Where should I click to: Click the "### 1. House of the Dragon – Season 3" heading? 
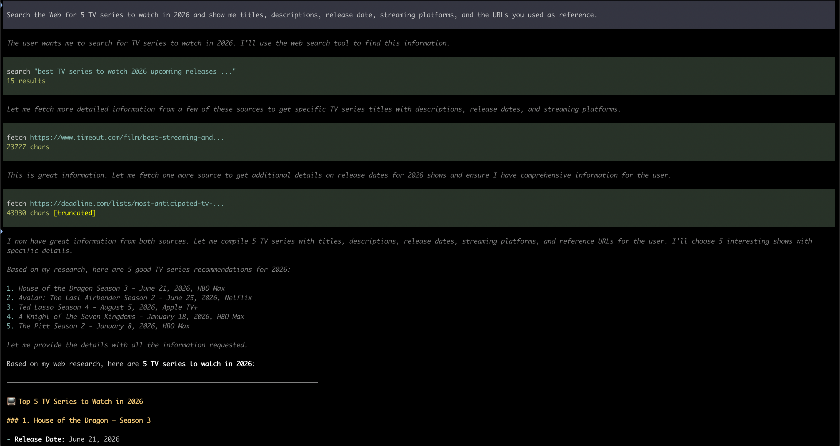coord(79,420)
